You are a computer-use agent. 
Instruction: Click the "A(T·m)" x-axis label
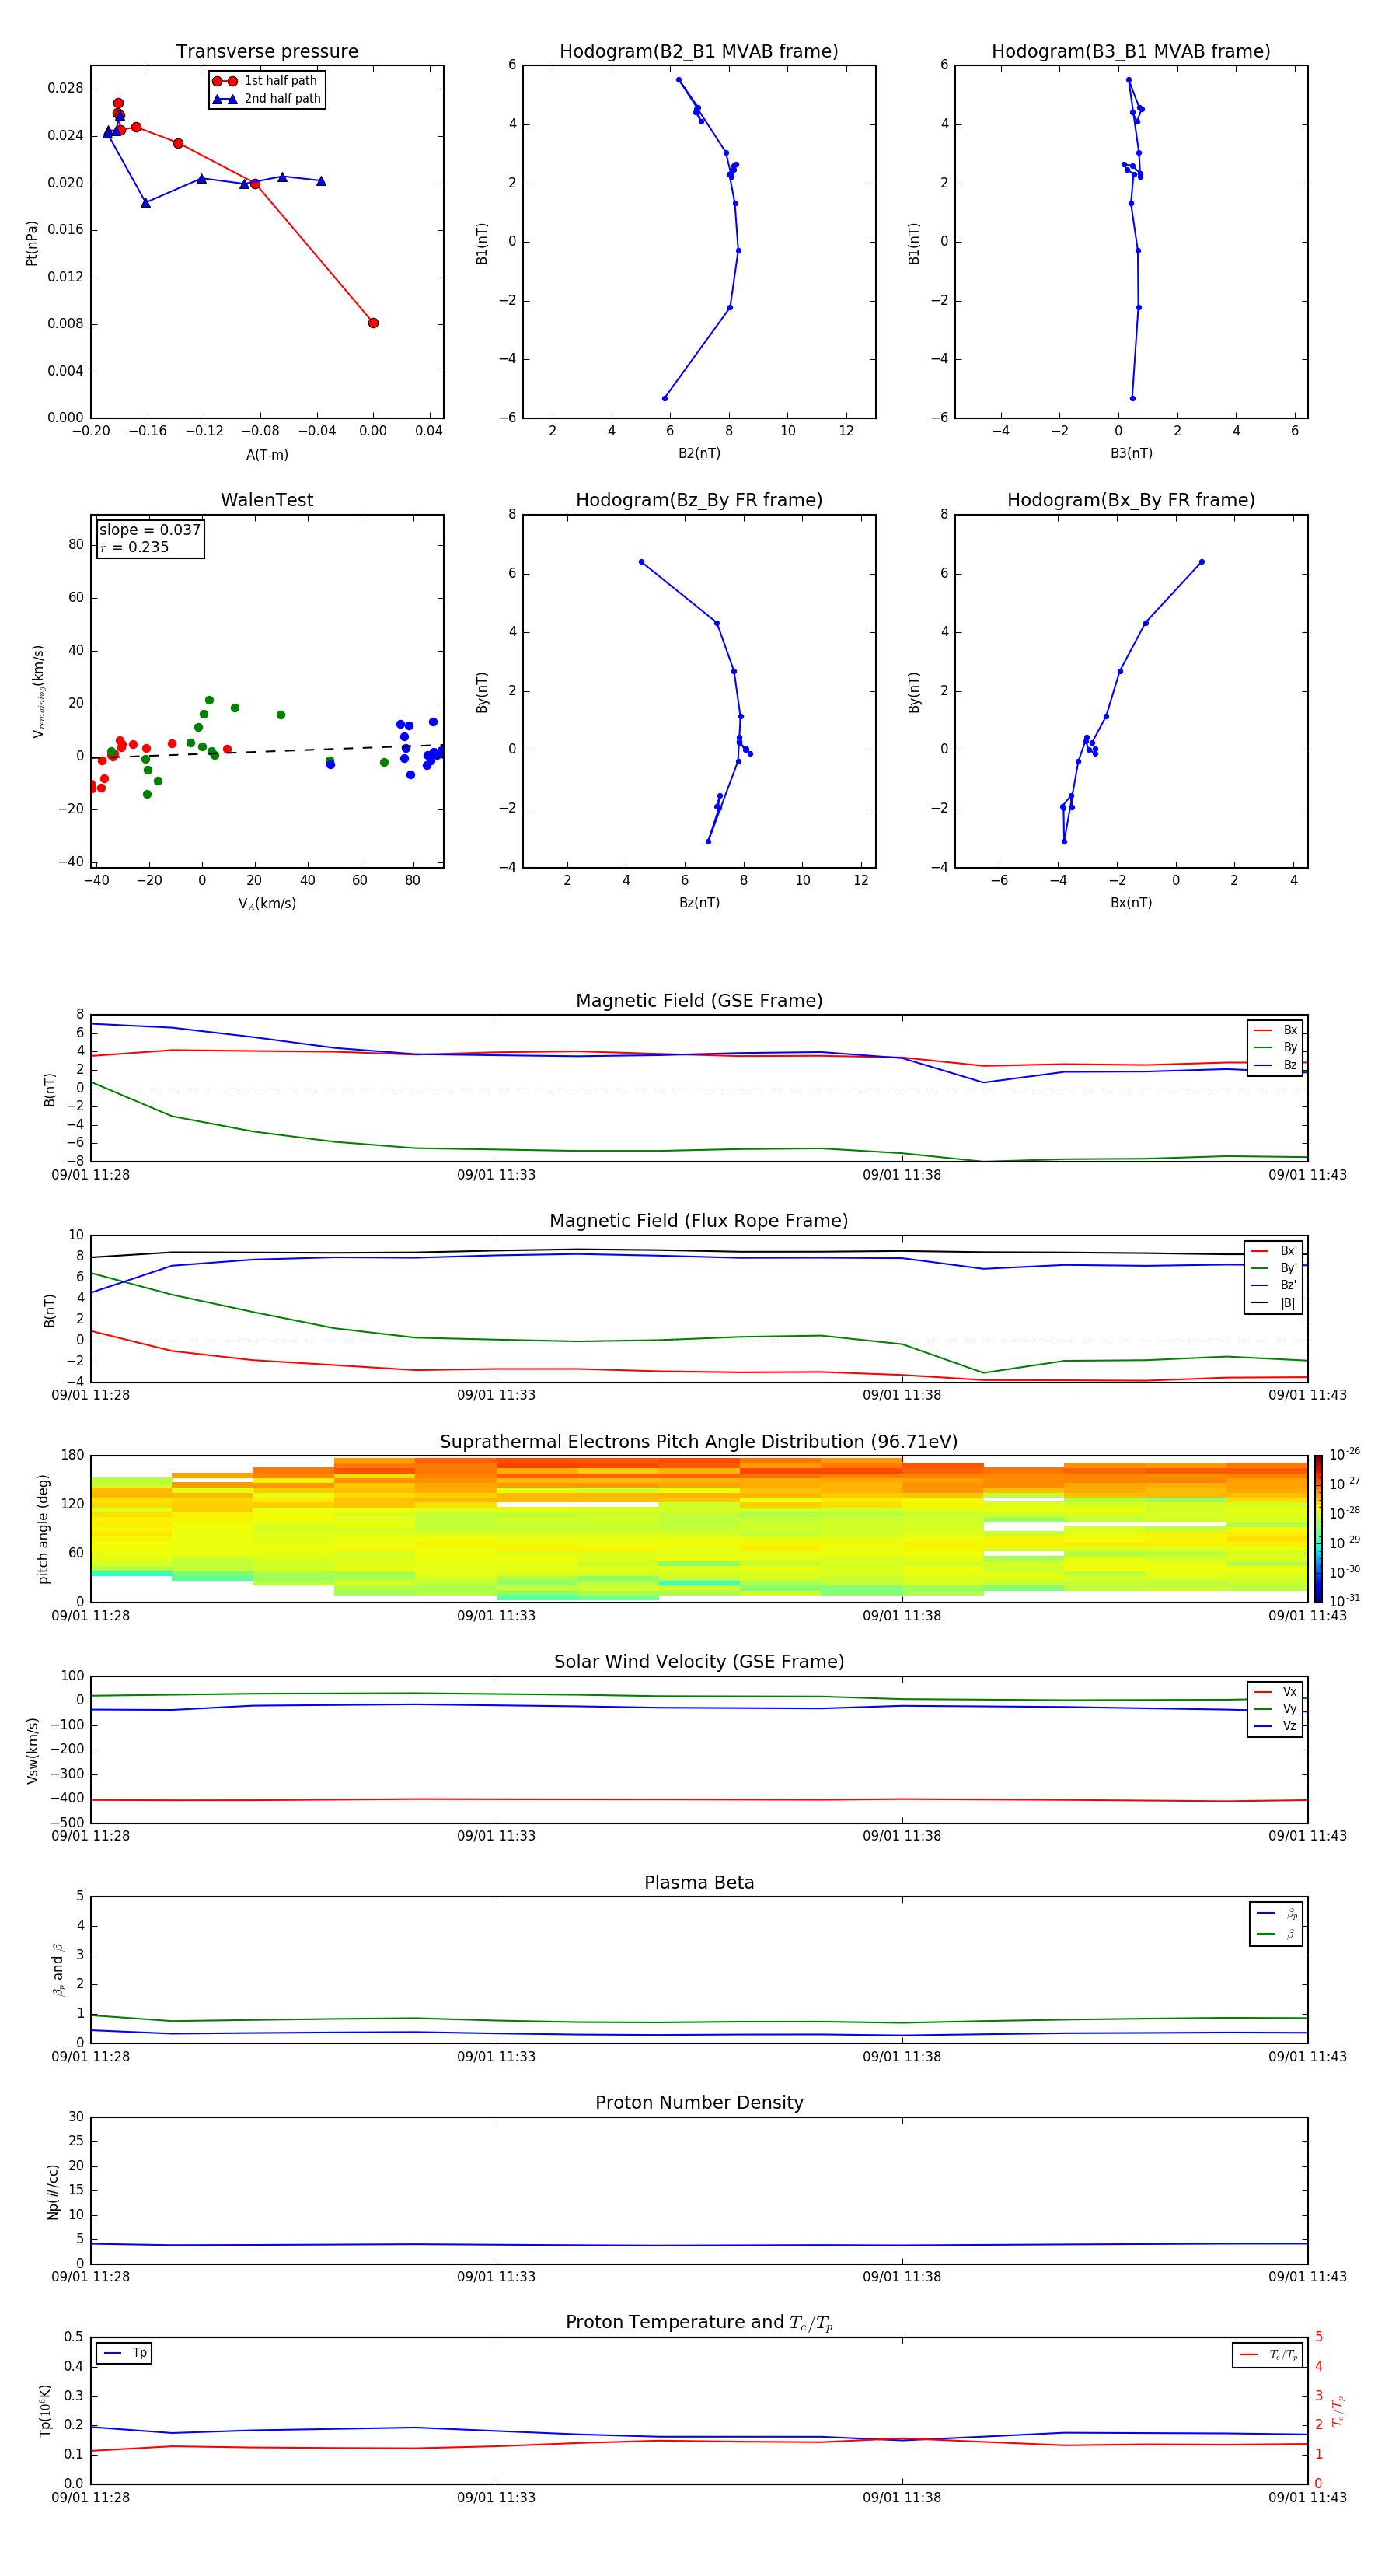click(267, 454)
